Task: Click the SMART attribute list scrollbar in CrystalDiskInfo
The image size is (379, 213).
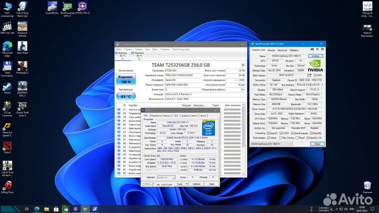Action: click(243, 139)
